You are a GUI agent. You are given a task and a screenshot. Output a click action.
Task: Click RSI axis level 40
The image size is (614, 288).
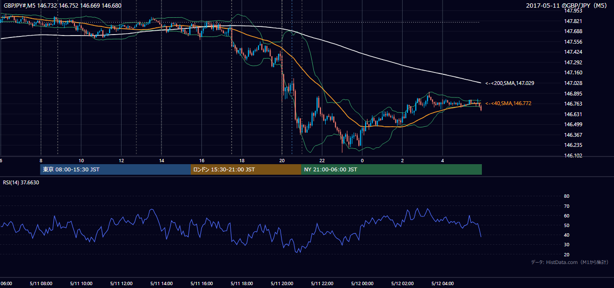(566, 235)
